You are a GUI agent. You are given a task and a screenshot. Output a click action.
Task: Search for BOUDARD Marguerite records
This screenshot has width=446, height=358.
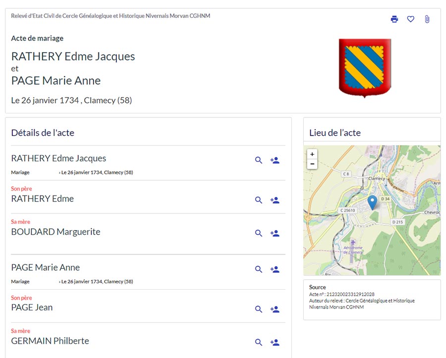pyautogui.click(x=258, y=233)
